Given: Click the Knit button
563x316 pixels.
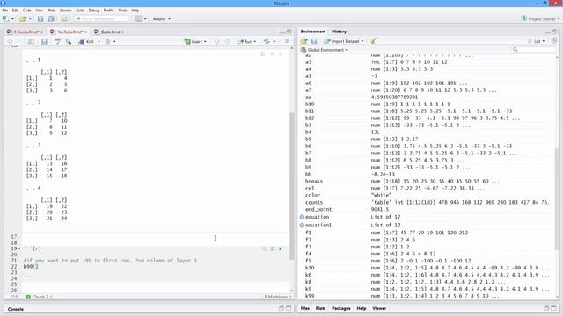Looking at the screenshot, I should 86,41.
